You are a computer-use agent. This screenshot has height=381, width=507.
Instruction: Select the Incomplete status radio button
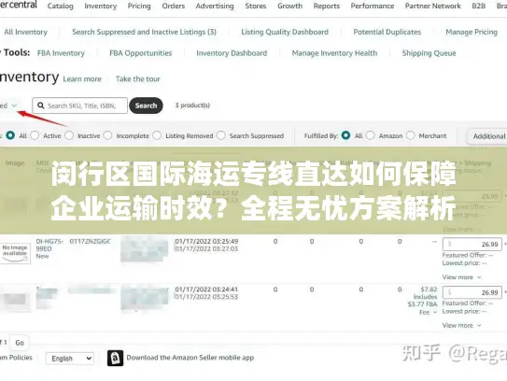(108, 135)
